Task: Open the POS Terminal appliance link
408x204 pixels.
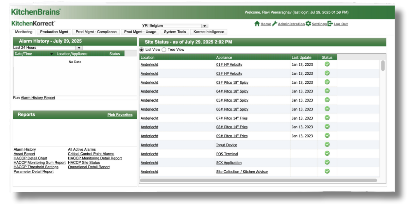Action: tap(227, 154)
